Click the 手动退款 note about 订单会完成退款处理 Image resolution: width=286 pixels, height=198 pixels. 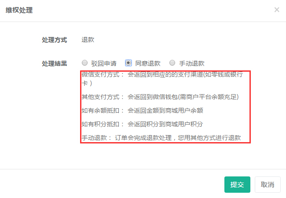[161, 138]
